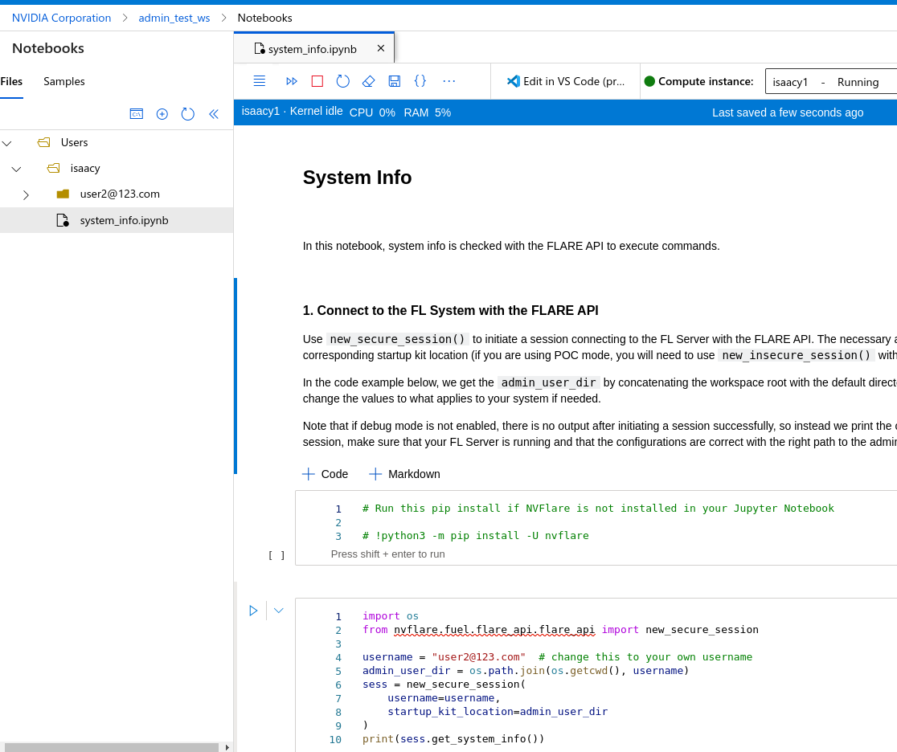Click Last saved a few seconds ago
The height and width of the screenshot is (752, 897).
(x=788, y=112)
